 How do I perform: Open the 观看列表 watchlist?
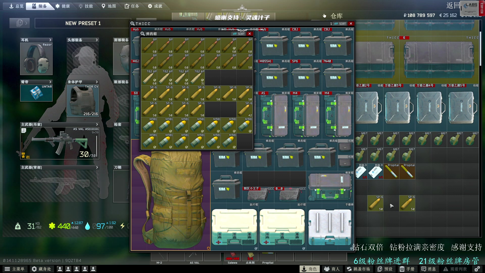tap(455, 269)
